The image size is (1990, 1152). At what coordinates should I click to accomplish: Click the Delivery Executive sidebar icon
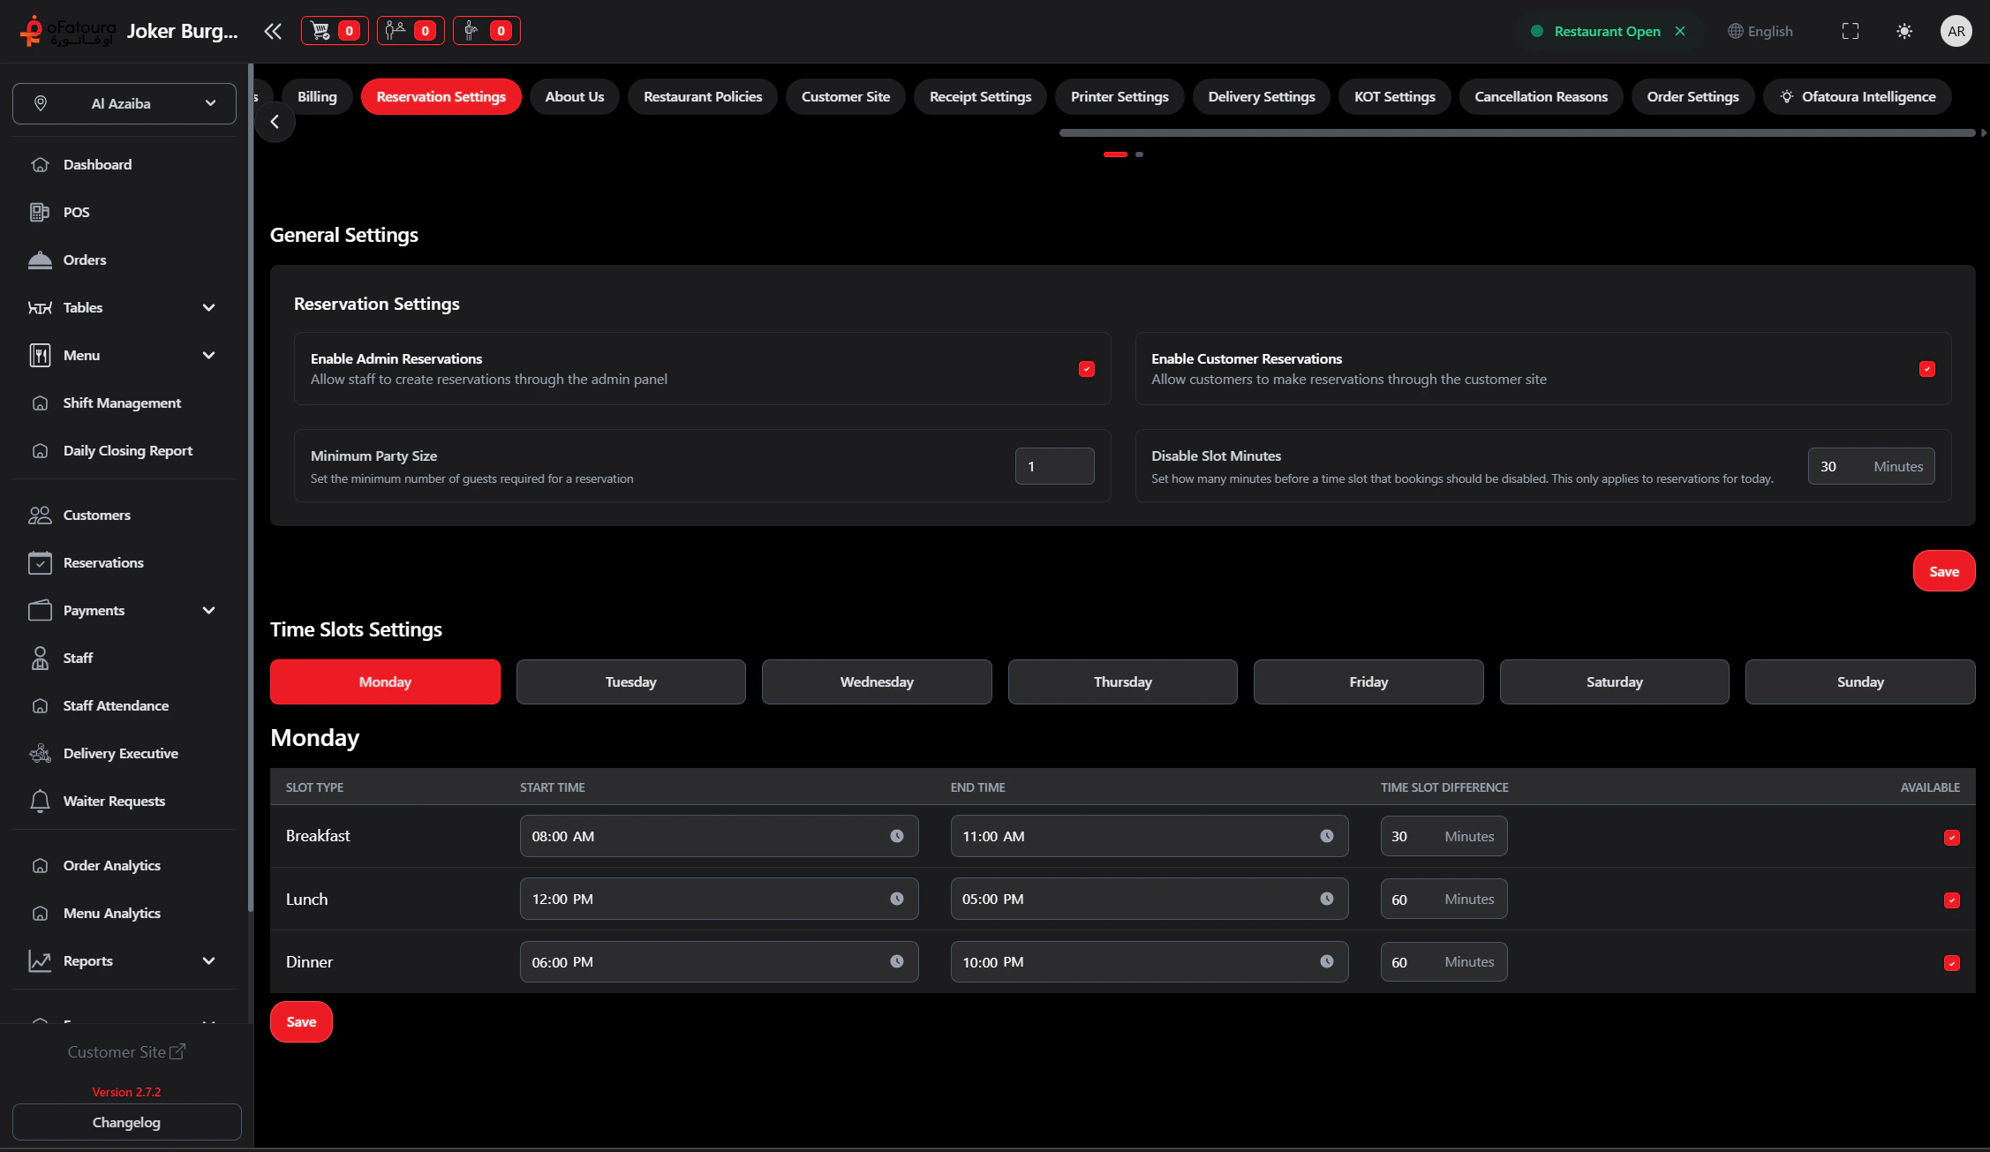tap(41, 753)
